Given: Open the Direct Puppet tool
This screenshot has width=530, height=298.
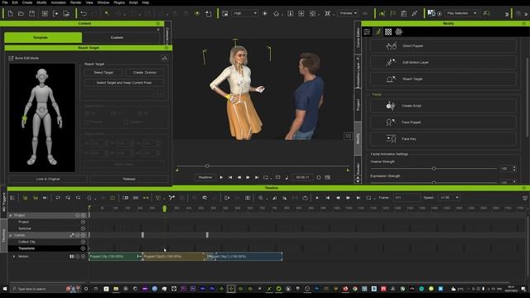Looking at the screenshot, I should click(x=443, y=46).
